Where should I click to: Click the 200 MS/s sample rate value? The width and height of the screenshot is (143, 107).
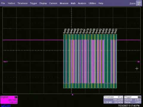(119, 102)
